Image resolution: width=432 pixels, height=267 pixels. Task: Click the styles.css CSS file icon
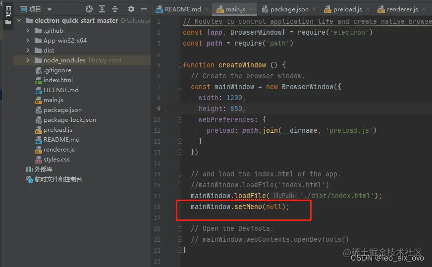[x=38, y=160]
